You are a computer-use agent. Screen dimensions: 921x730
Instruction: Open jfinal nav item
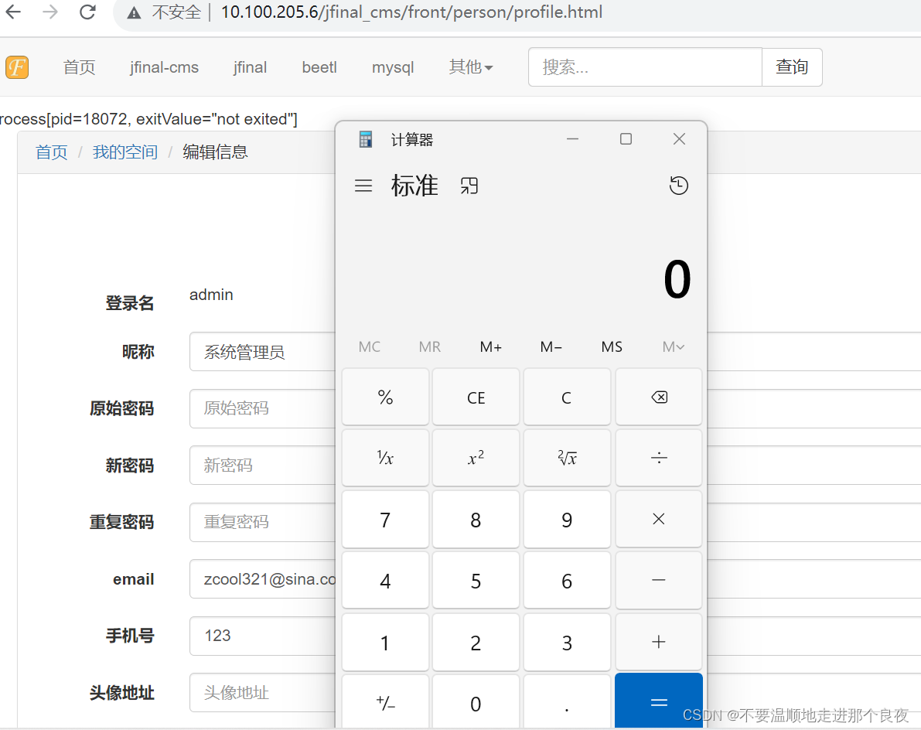(251, 67)
